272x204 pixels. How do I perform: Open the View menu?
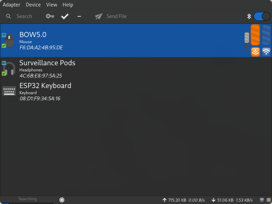(x=52, y=5)
